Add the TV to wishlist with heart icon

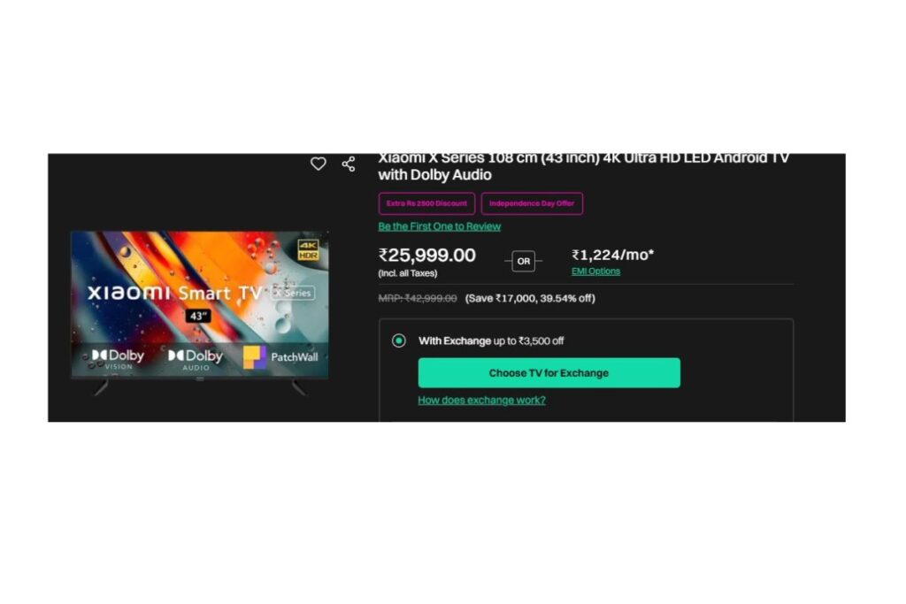click(x=318, y=164)
